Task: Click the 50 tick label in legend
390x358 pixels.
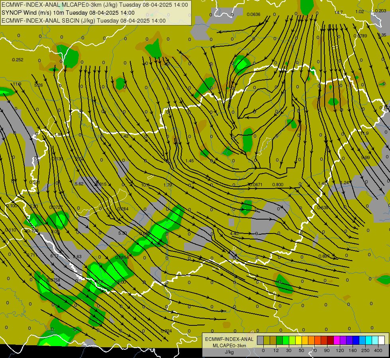Action: click(x=302, y=350)
